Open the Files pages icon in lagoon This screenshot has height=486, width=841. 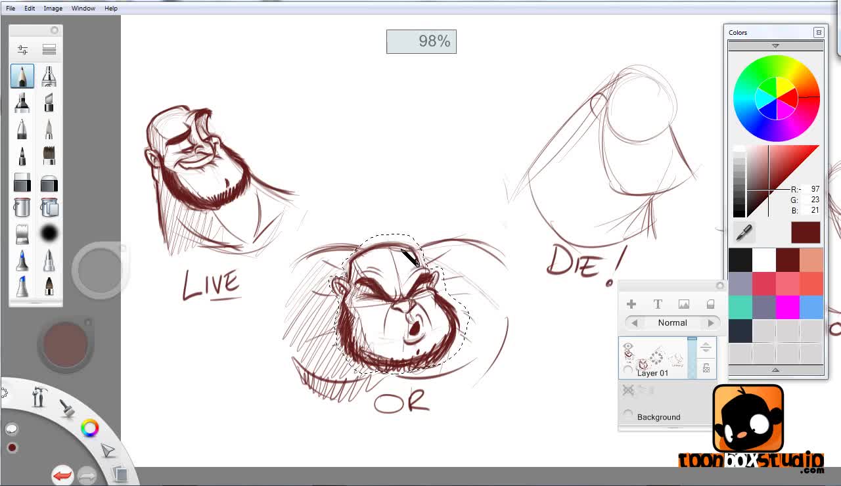(119, 473)
